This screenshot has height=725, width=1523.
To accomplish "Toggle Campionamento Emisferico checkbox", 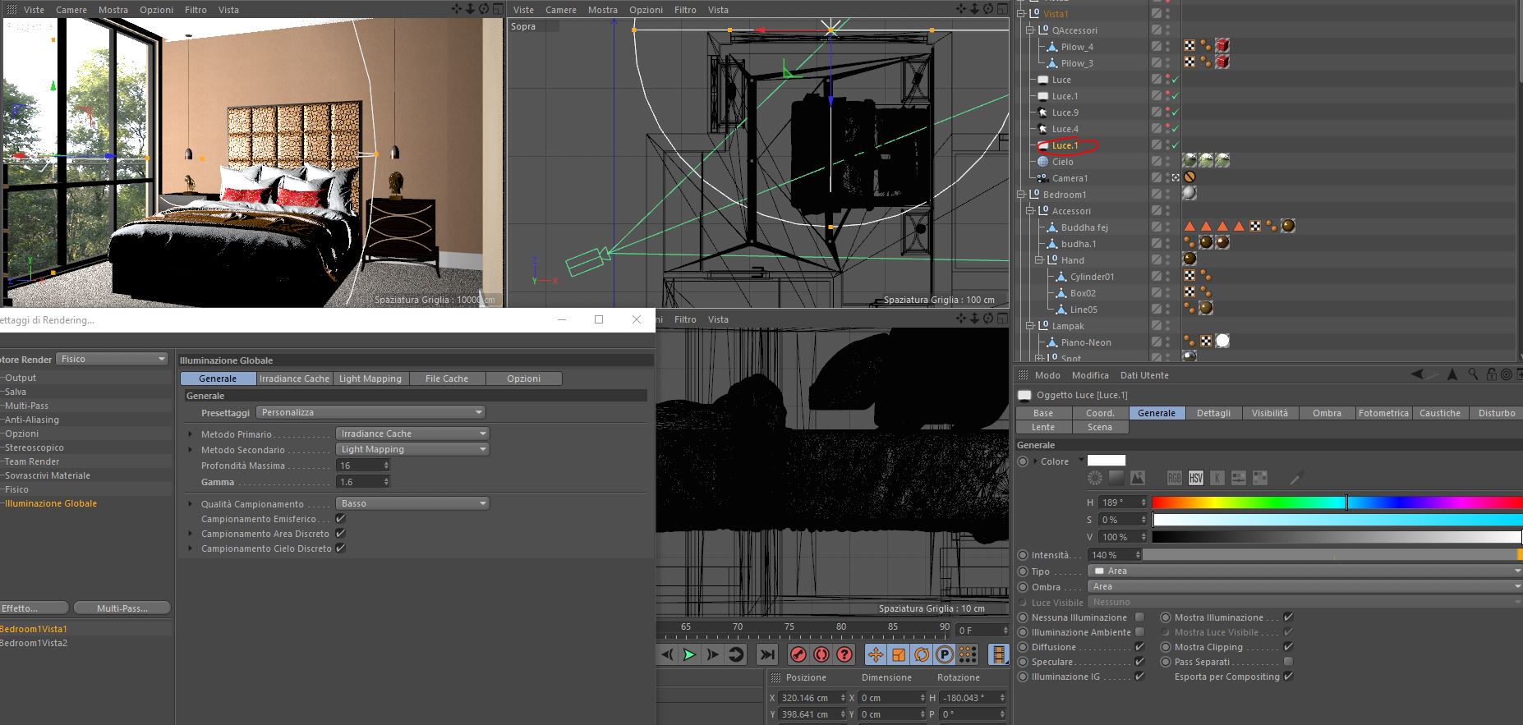I will (x=340, y=519).
